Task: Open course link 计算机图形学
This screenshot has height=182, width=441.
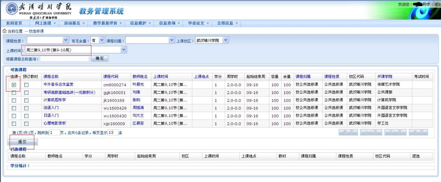Action: [55, 100]
